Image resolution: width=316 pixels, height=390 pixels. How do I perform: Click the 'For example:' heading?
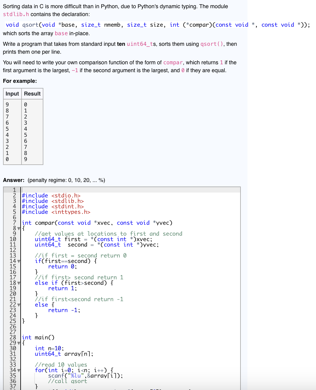click(20, 81)
